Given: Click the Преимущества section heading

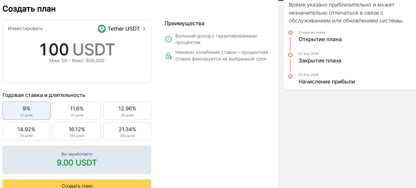Looking at the screenshot, I should click(x=184, y=23).
